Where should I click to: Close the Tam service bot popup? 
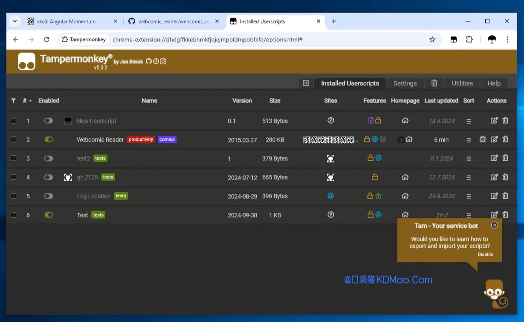(x=495, y=225)
